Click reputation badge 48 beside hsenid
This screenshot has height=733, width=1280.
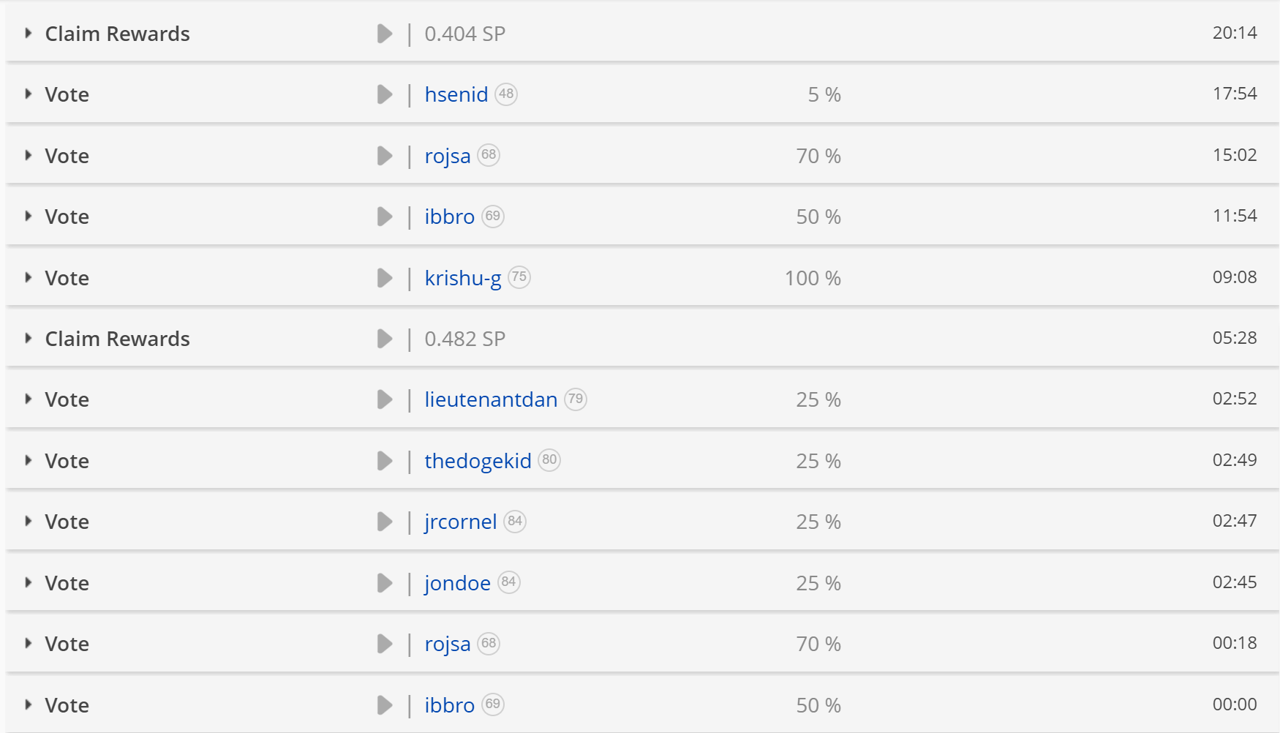(x=506, y=94)
